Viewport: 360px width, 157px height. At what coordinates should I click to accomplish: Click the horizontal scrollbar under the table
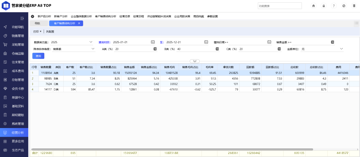[172, 149]
